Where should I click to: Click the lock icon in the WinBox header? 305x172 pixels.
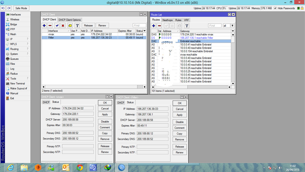click(302, 8)
